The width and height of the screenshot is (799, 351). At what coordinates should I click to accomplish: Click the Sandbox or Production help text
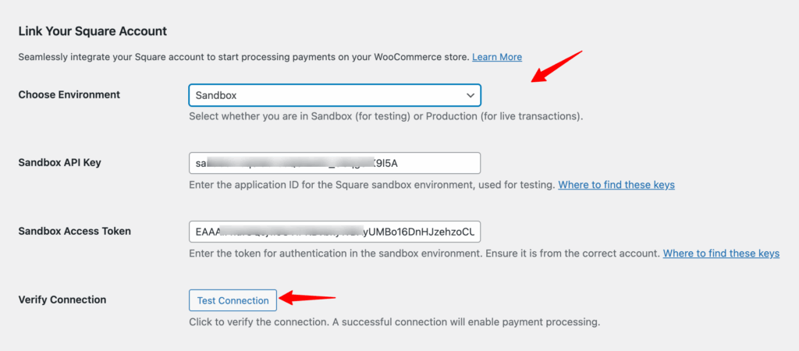386,116
